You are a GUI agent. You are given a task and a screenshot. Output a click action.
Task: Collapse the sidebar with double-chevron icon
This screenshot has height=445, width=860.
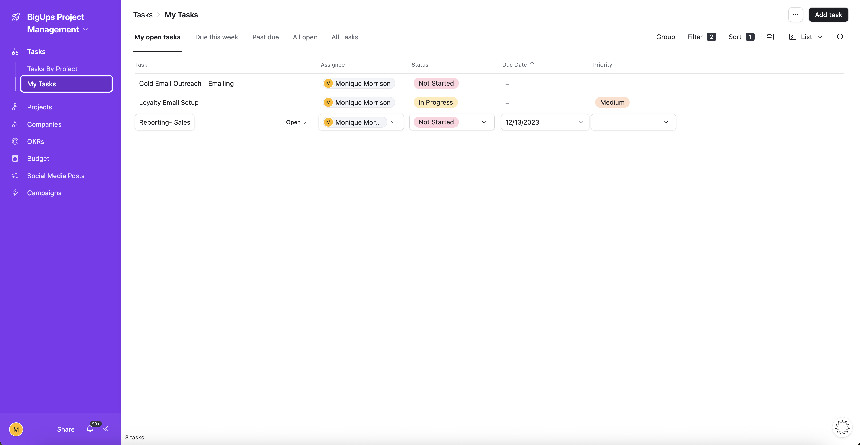(x=106, y=428)
